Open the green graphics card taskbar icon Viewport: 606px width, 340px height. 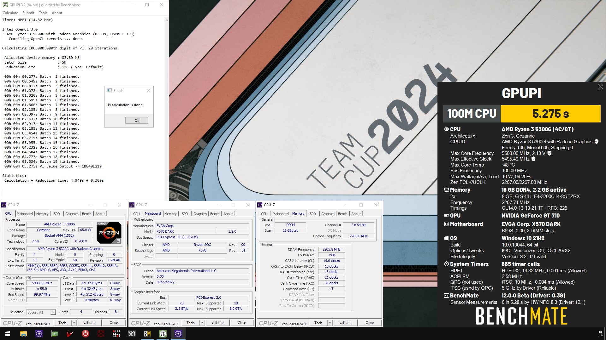click(55, 334)
